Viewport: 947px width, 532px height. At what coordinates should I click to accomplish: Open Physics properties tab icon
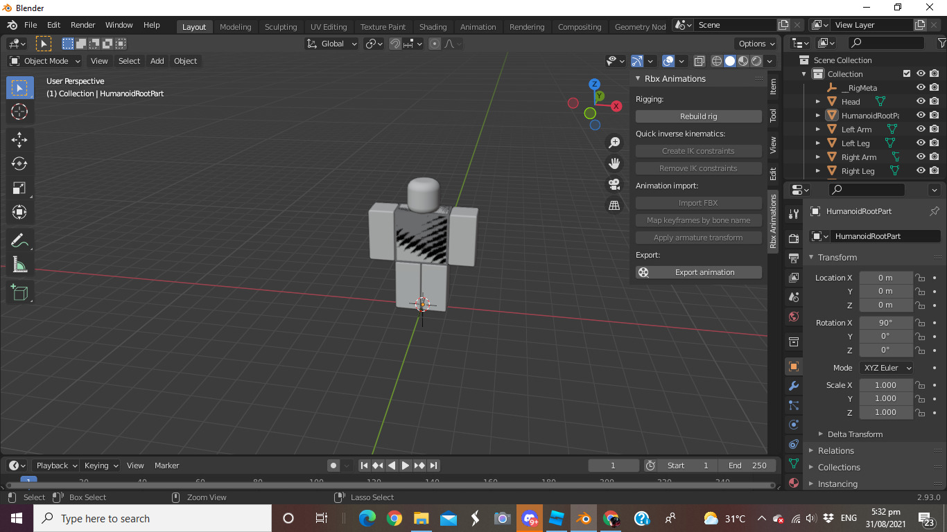click(x=794, y=425)
